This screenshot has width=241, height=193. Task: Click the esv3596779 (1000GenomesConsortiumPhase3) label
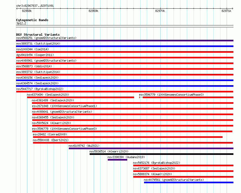tap(171, 95)
